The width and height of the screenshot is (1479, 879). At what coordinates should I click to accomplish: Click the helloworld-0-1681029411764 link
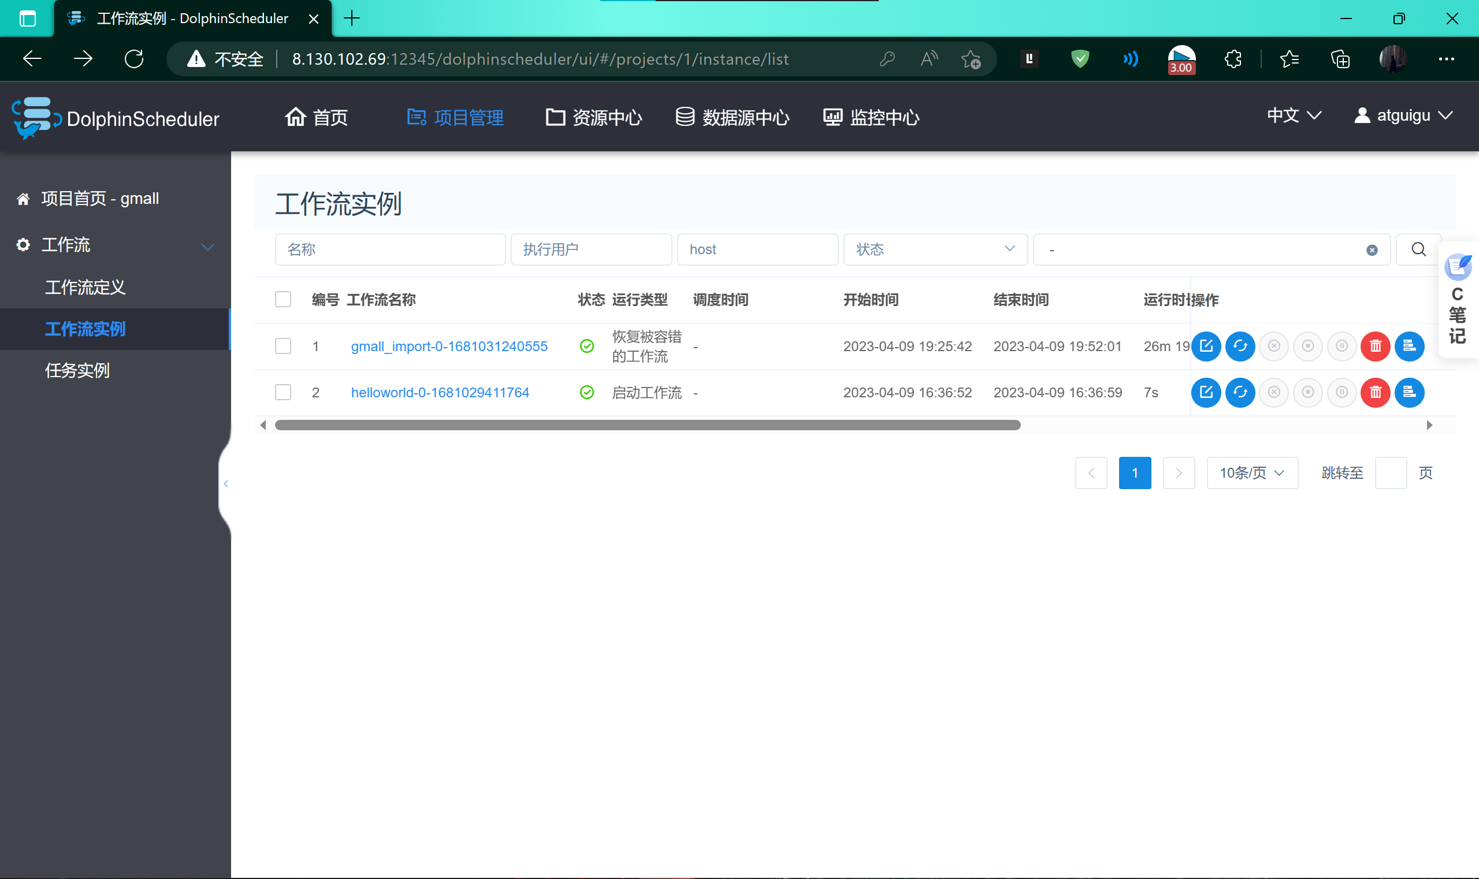pos(440,392)
